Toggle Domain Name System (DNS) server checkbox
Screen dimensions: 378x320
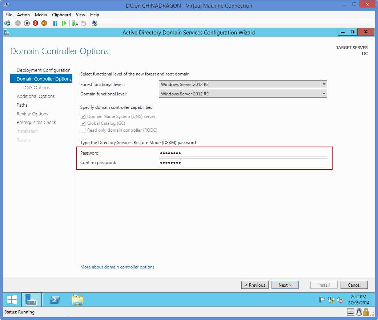coord(83,116)
